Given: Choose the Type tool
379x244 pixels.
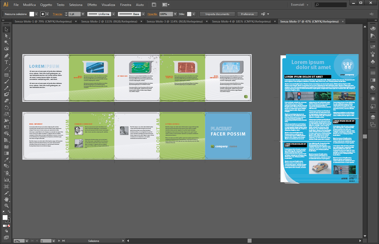Looking at the screenshot, I should click(x=6, y=62).
